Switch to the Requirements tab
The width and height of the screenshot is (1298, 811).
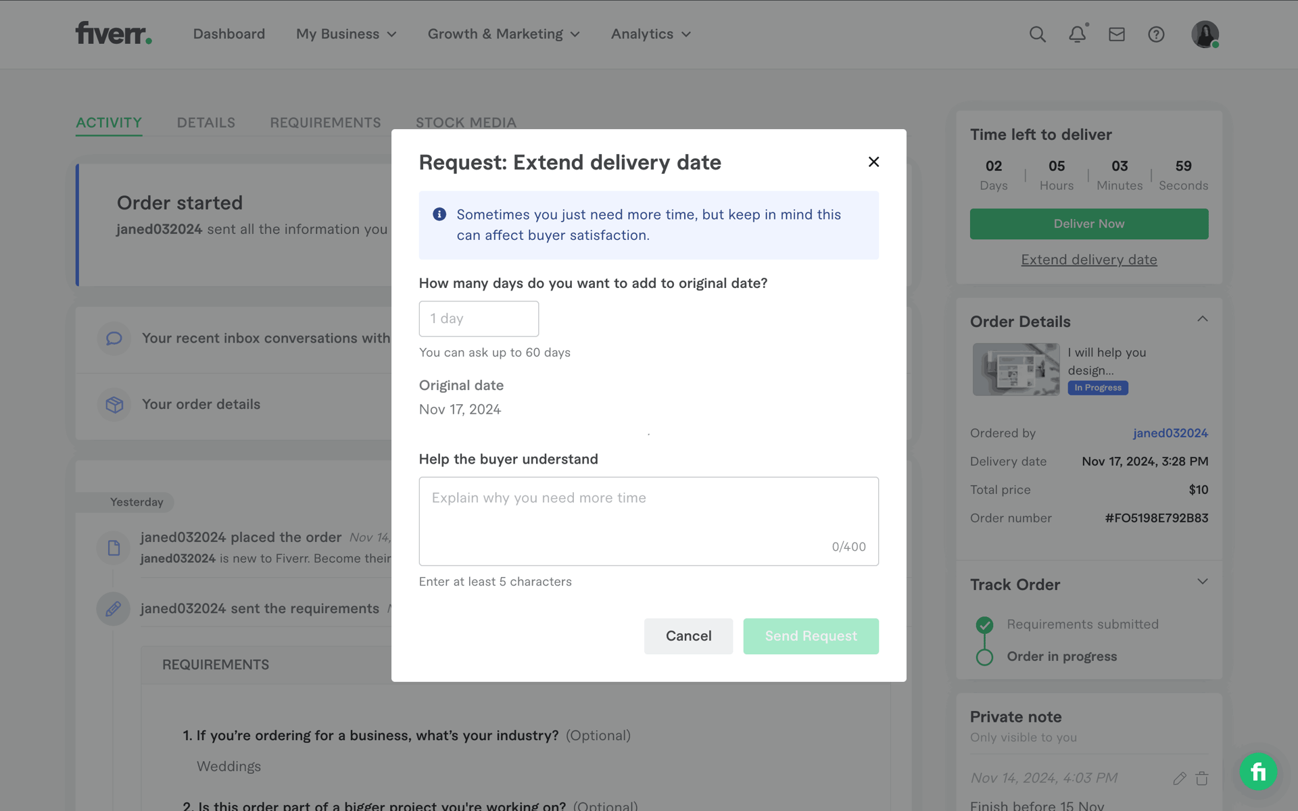[325, 122]
